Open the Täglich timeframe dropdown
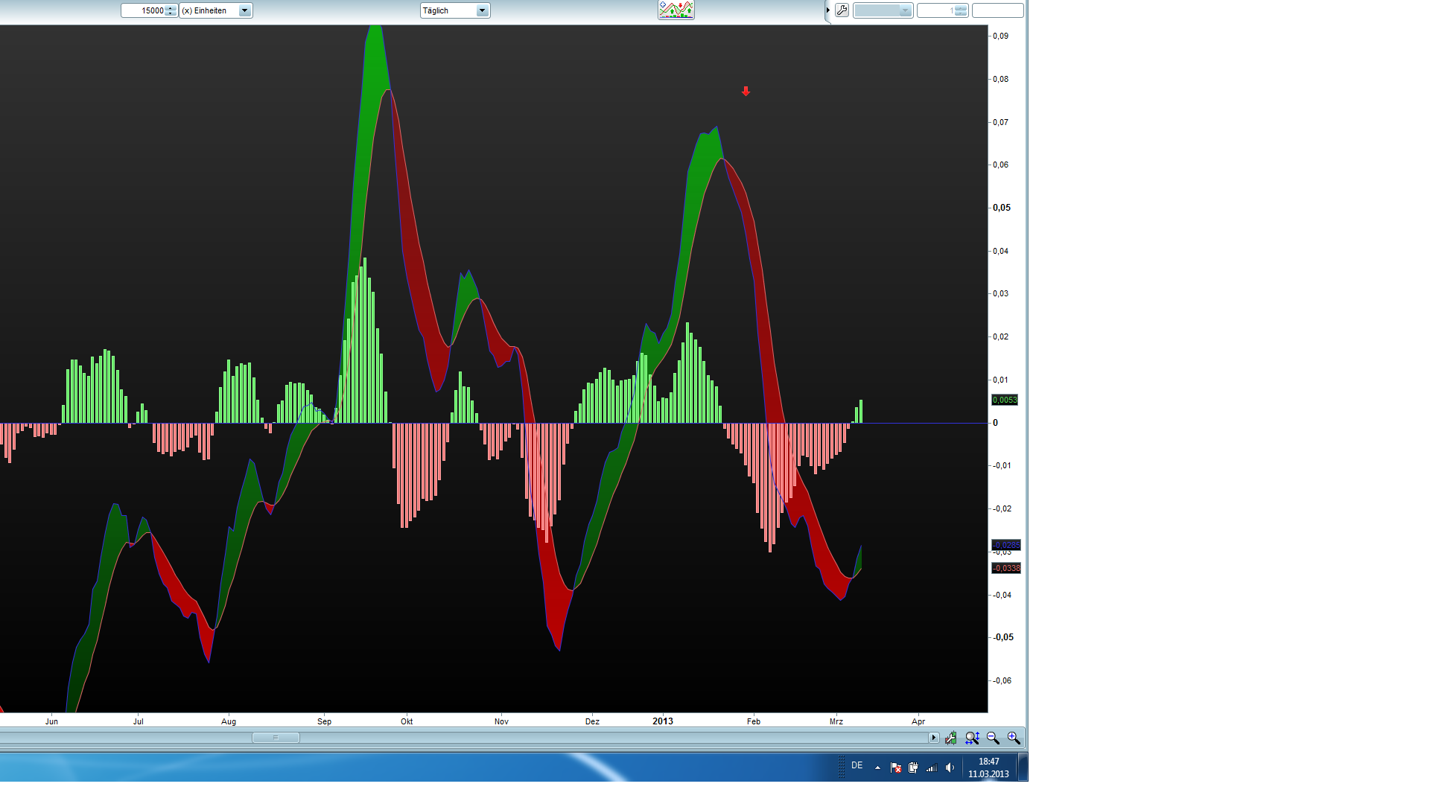Screen dimensions: 1430x804 (482, 10)
